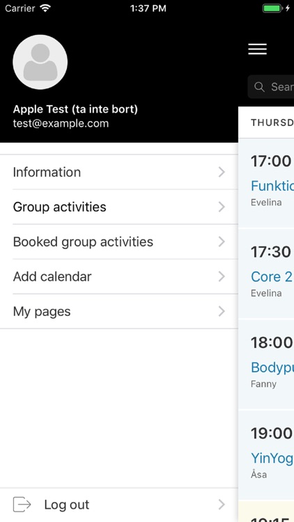Viewport: 294px width, 522px height.
Task: Focus the Search input field
Action: point(271,87)
